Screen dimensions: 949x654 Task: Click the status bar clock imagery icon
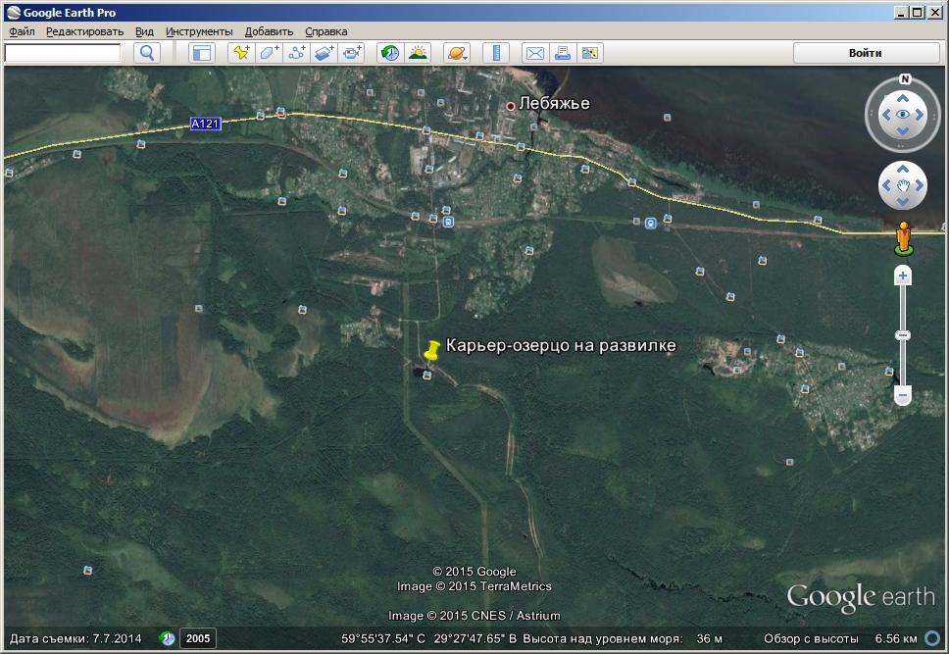point(167,638)
